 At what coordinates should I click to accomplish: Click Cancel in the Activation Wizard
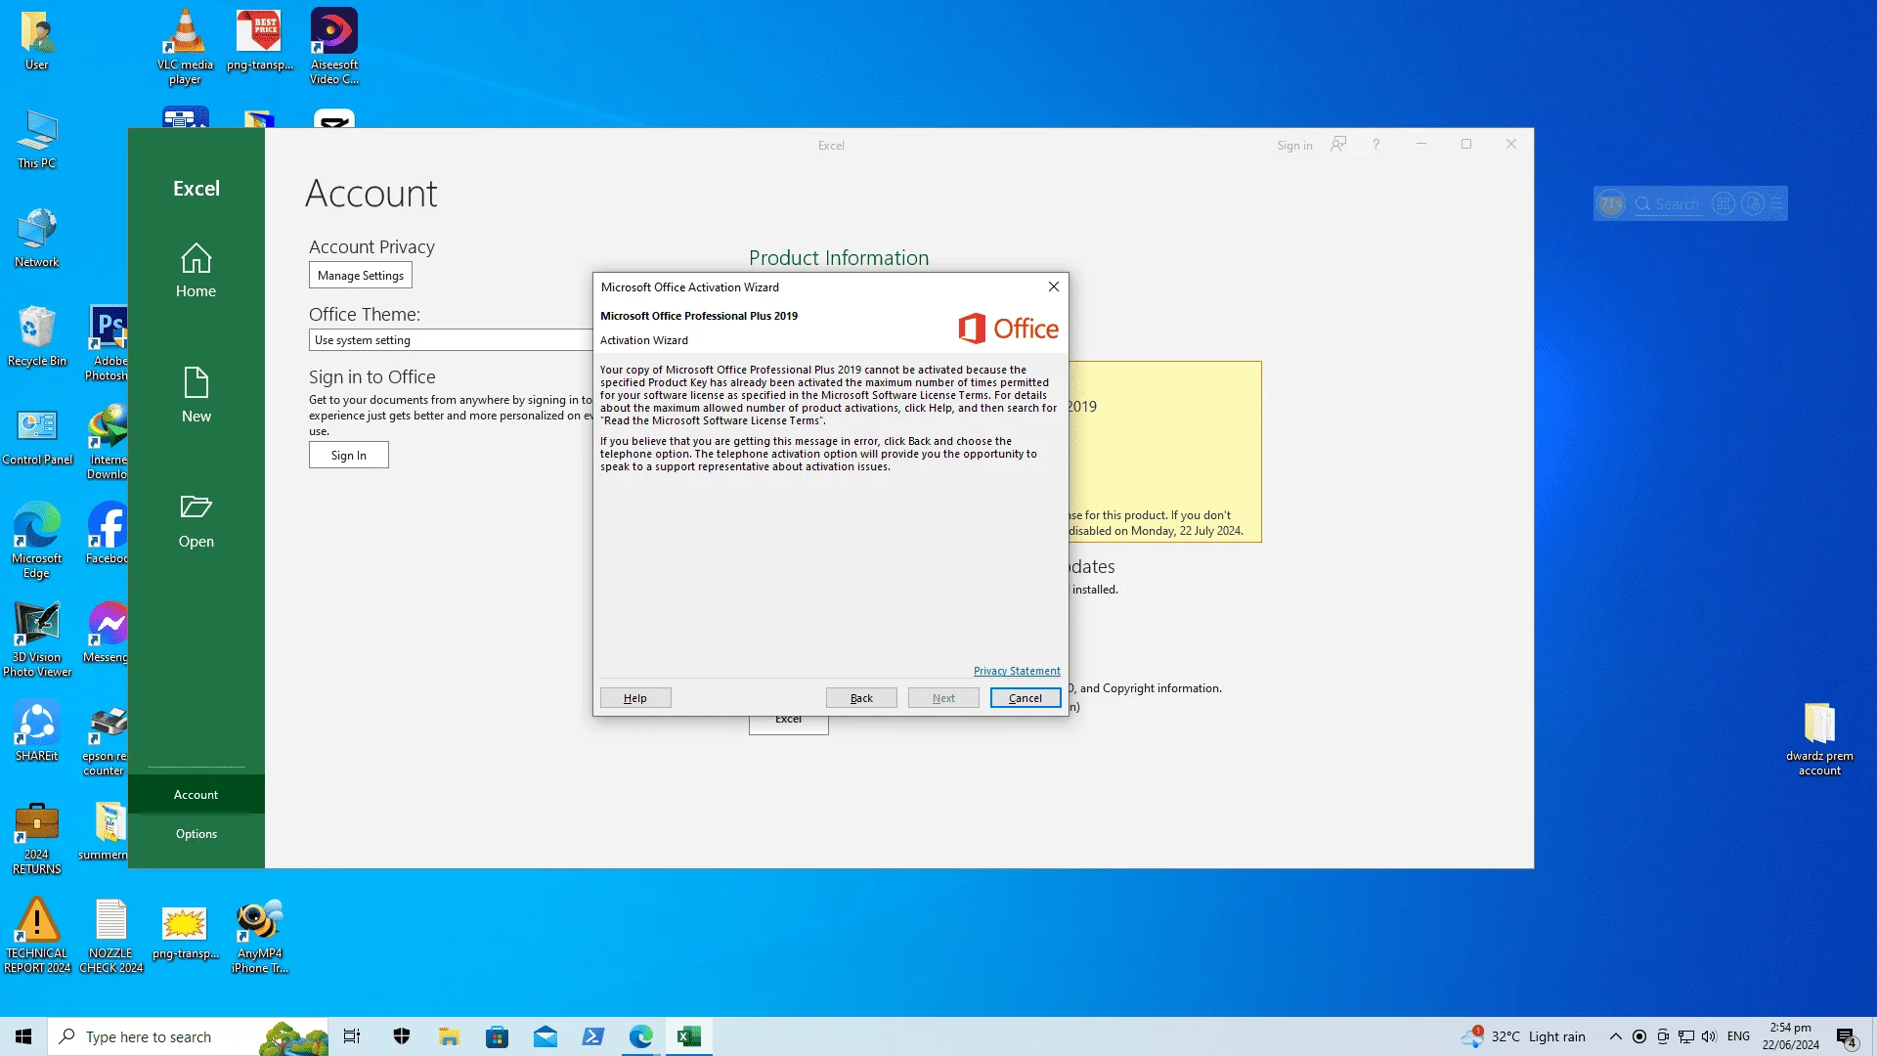[1026, 698]
